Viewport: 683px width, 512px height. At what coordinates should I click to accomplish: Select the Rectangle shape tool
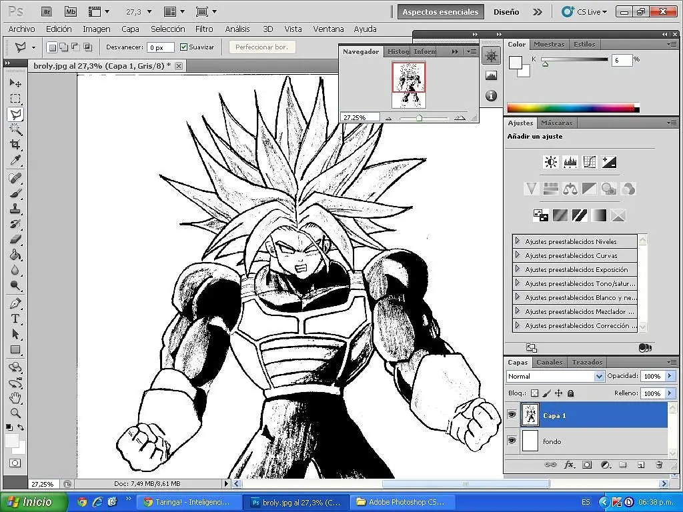(x=15, y=349)
